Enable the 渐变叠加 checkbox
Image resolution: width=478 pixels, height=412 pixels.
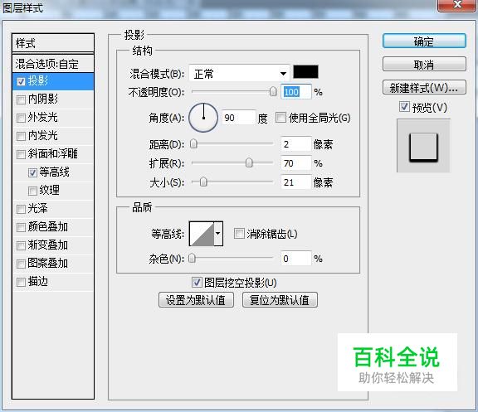click(x=21, y=245)
